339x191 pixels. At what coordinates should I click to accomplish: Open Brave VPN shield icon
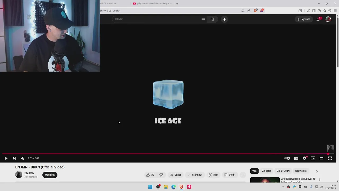330,11
